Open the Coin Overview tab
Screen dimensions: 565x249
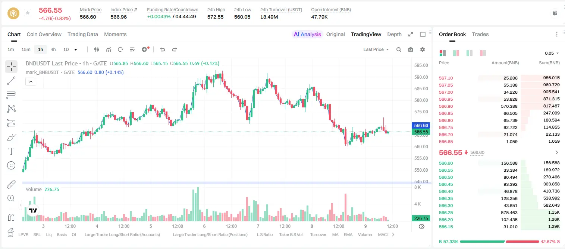tap(44, 34)
